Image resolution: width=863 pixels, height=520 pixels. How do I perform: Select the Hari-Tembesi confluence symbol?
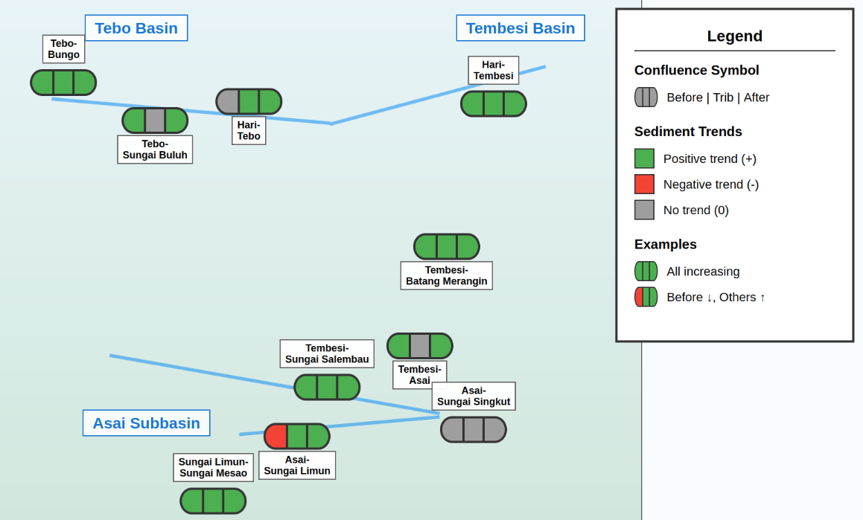[494, 104]
